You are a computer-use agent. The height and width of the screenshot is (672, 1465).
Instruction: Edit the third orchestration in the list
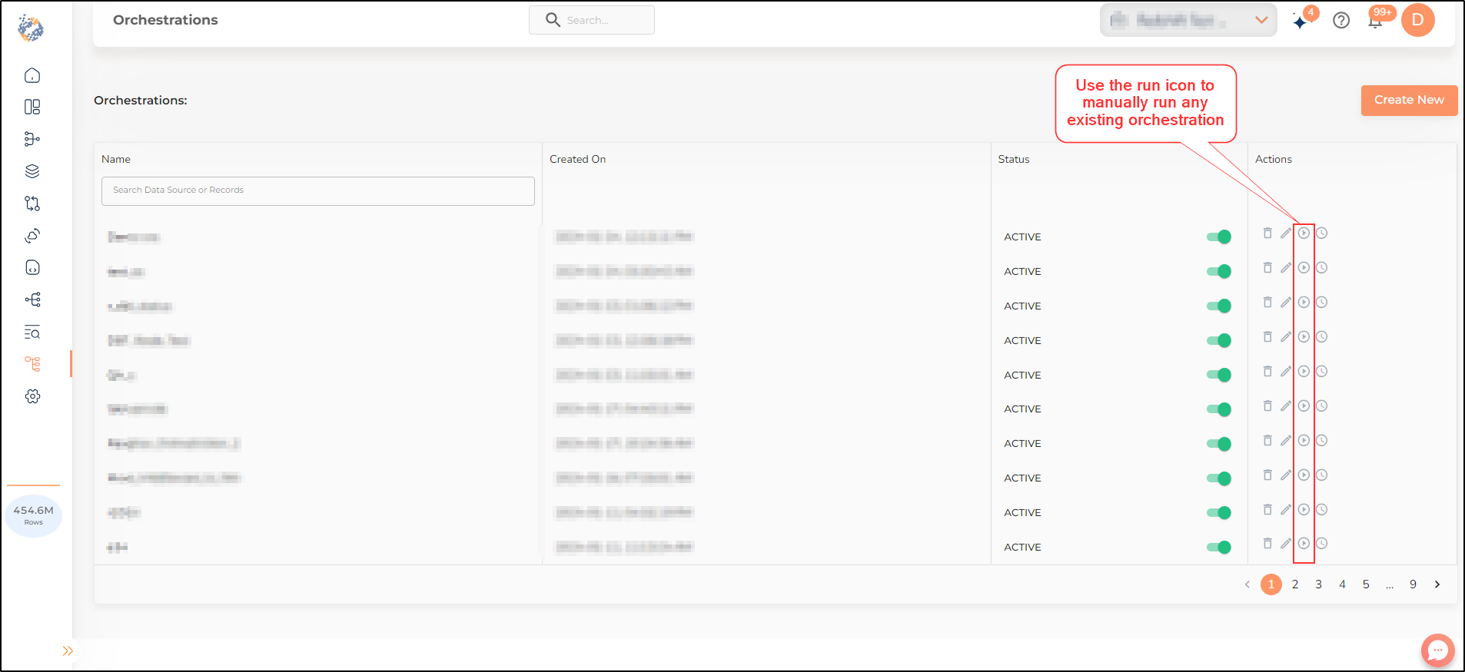click(x=1286, y=302)
